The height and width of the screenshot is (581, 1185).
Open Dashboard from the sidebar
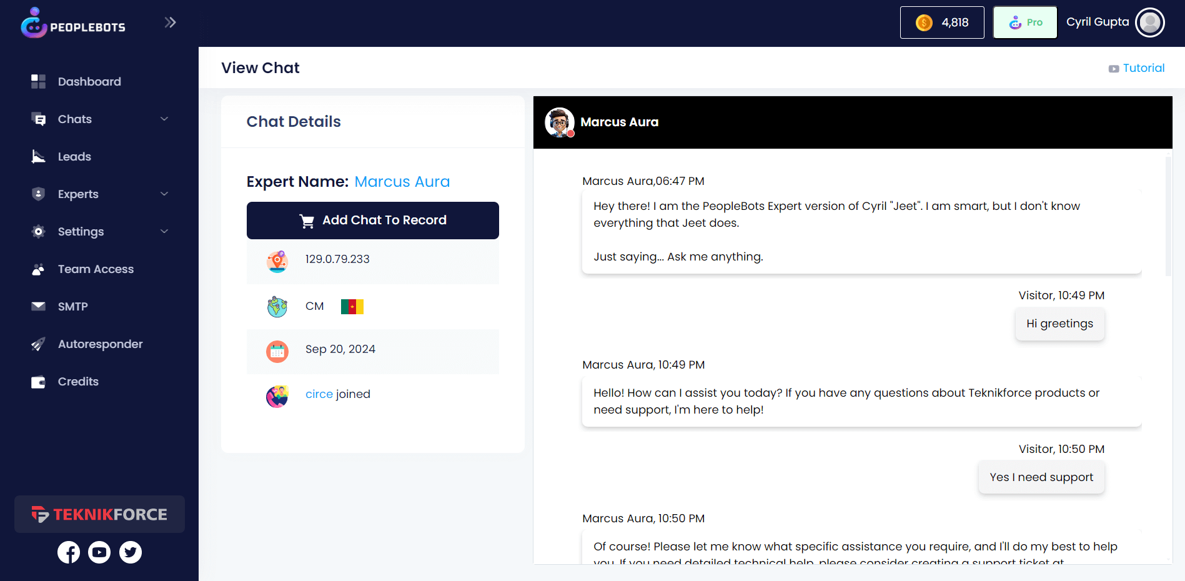[x=89, y=82]
